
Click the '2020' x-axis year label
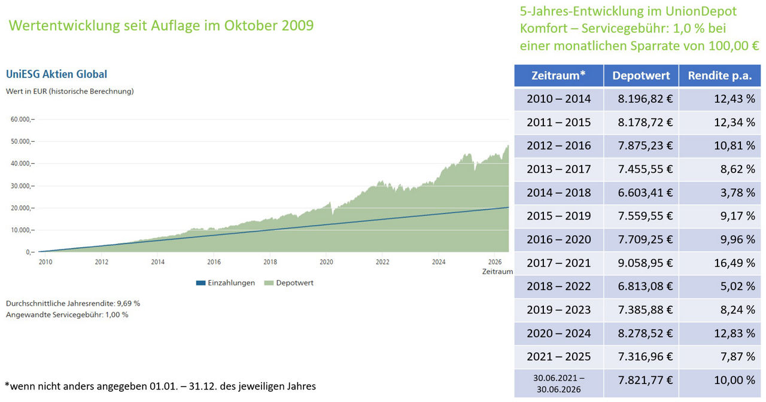click(x=326, y=262)
